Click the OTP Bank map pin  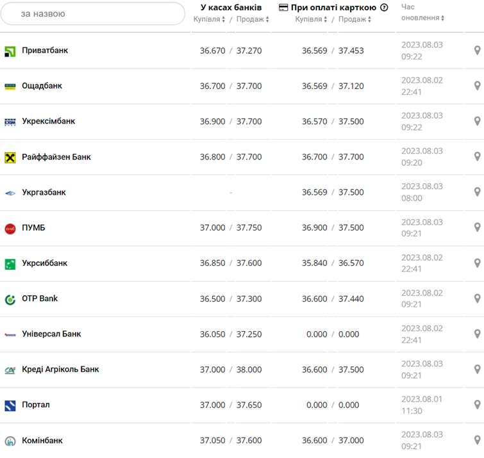click(477, 299)
